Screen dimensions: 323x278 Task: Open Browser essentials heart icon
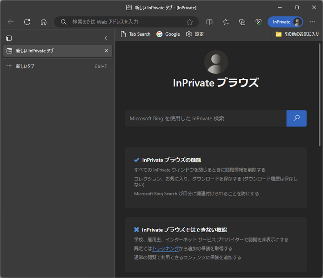258,22
